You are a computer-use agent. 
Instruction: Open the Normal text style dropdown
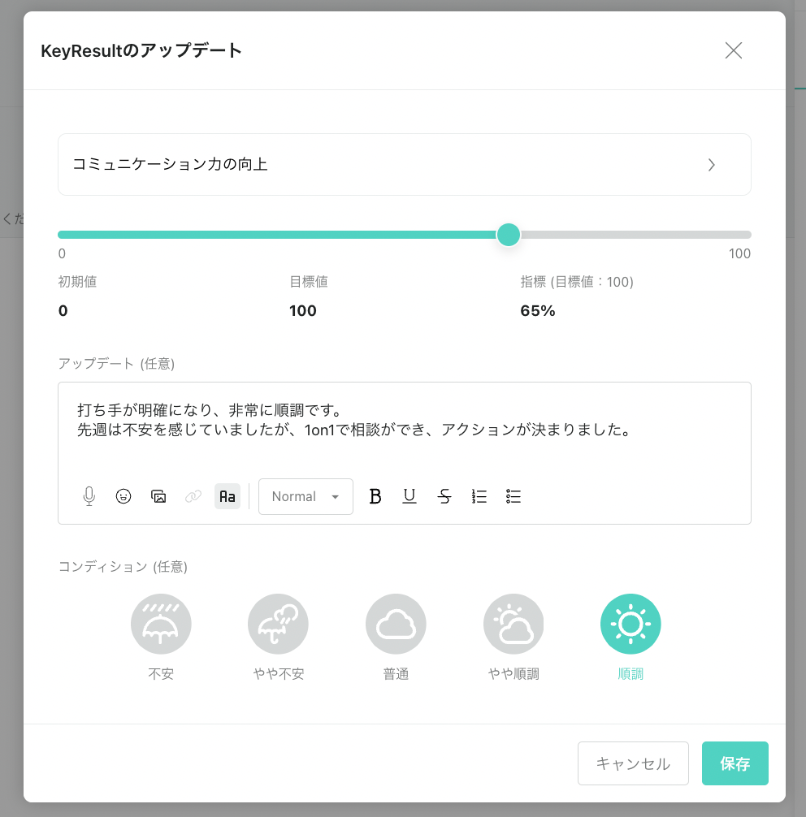click(x=305, y=496)
